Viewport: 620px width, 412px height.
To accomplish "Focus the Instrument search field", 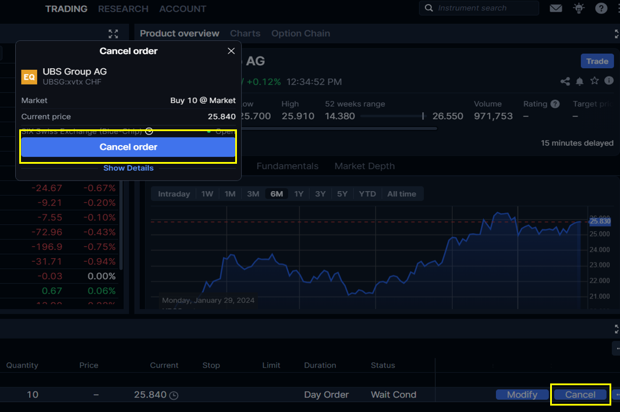I will (479, 8).
